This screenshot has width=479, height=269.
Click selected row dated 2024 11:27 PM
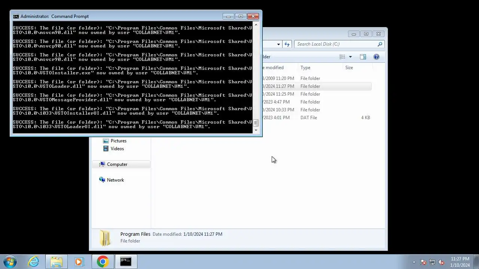[317, 86]
